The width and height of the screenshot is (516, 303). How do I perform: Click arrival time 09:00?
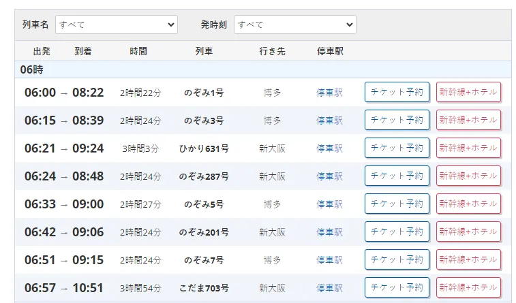(88, 204)
